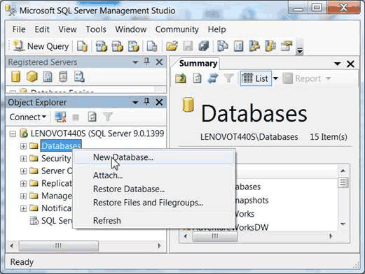Choose Refresh from context menu
The height and width of the screenshot is (274, 365).
[x=154, y=220]
